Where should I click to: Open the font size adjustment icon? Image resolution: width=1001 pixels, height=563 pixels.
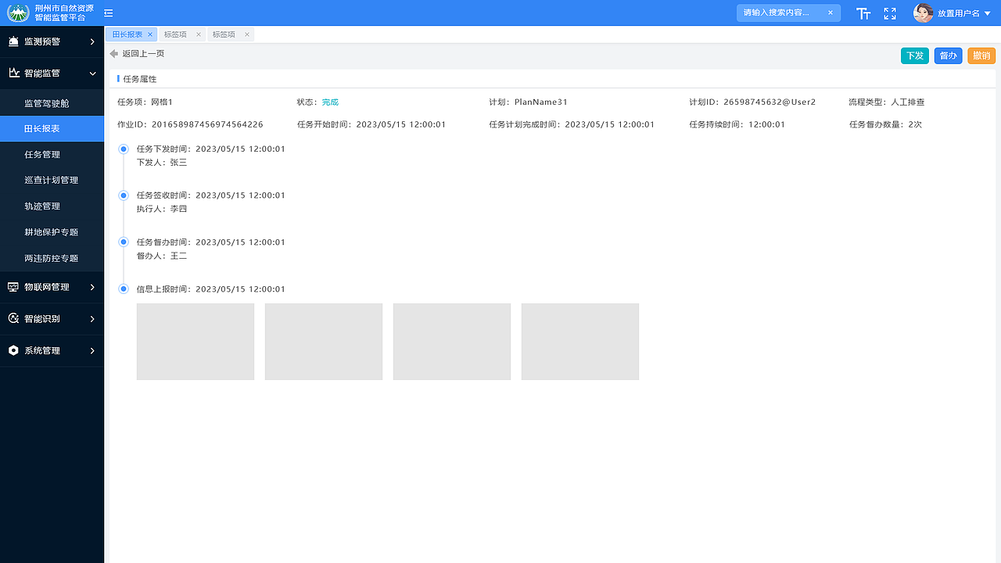[863, 13]
